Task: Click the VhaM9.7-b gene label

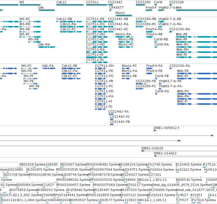Action: 167,7
